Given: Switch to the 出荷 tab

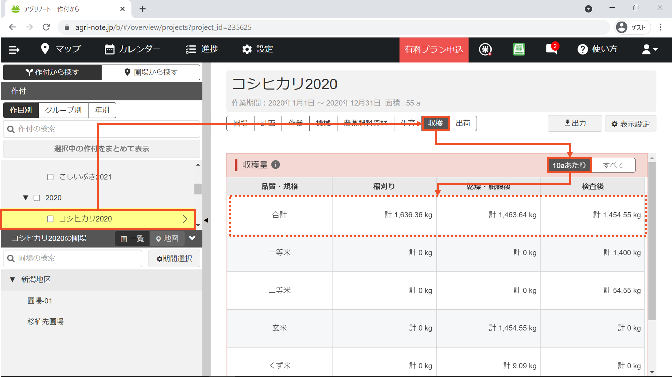Looking at the screenshot, I should (x=463, y=123).
